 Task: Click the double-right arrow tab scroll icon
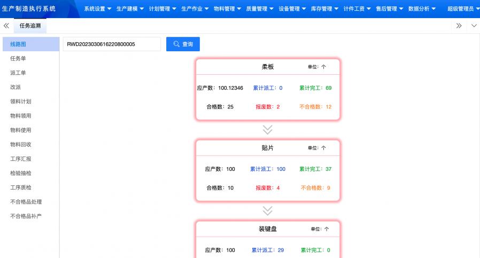(x=459, y=26)
